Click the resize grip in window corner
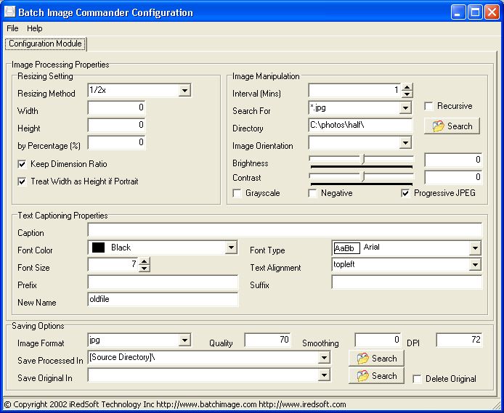The image size is (504, 413). click(497, 404)
